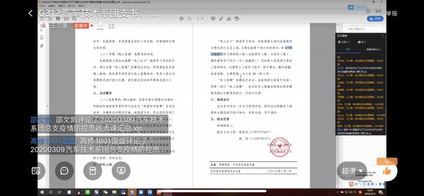Screen dimensions: 424x196
Task: Select the chat tab in interaction panel
Action: (x=348, y=49)
